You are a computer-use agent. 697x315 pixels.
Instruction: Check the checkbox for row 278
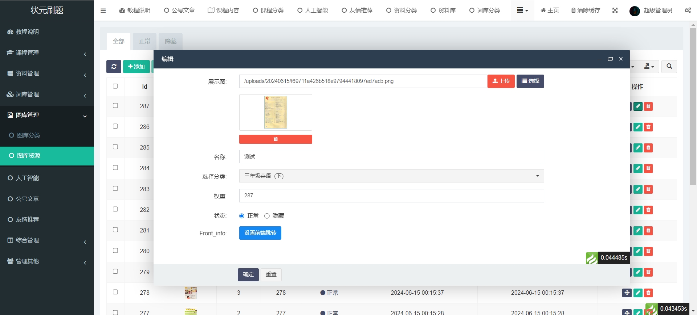(x=115, y=292)
